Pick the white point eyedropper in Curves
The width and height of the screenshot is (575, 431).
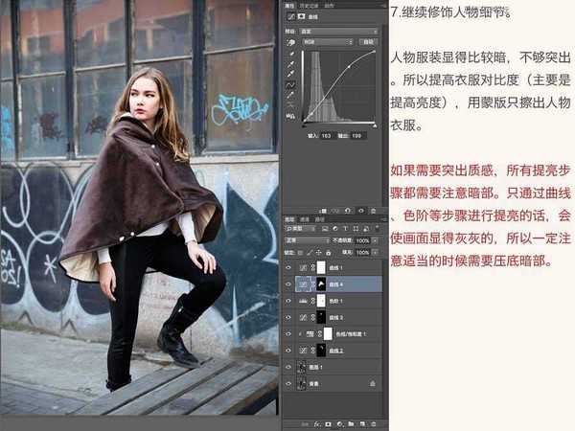tap(290, 75)
